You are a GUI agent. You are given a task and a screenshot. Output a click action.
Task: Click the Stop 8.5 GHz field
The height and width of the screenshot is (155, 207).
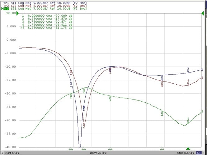(186, 153)
